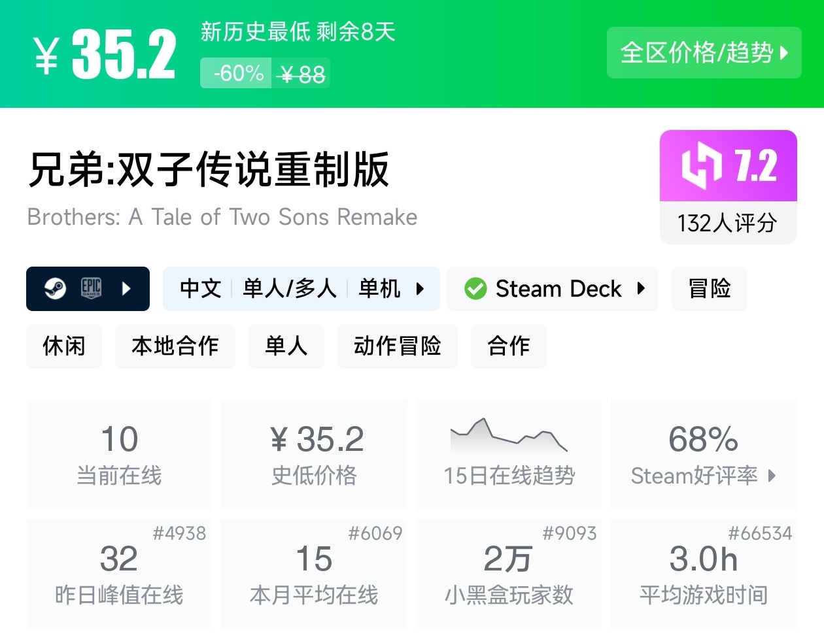The image size is (824, 643).
Task: Open Steam positive rating details arrow
Action: (772, 476)
